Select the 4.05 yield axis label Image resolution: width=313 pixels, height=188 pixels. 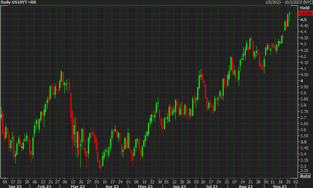(x=304, y=75)
